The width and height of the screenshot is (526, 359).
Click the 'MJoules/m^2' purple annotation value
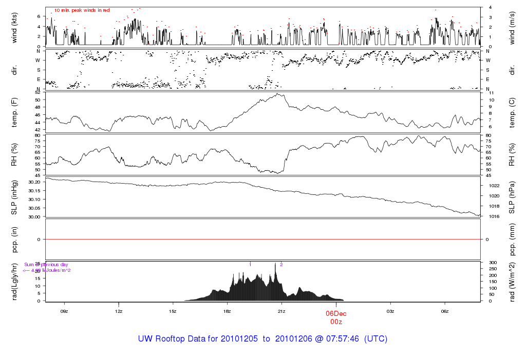point(57,270)
